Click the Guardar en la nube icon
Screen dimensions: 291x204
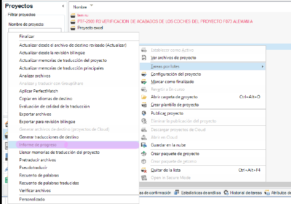click(x=144, y=145)
